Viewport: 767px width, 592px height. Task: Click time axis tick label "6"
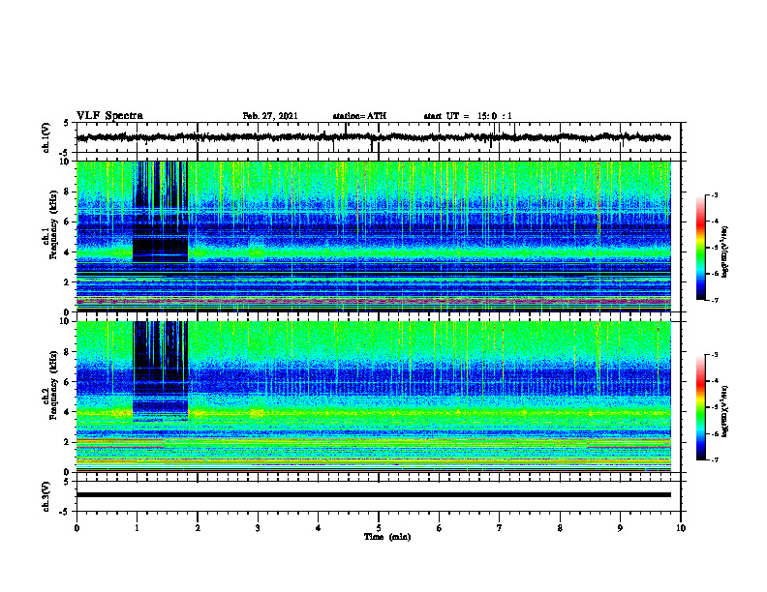[x=440, y=528]
